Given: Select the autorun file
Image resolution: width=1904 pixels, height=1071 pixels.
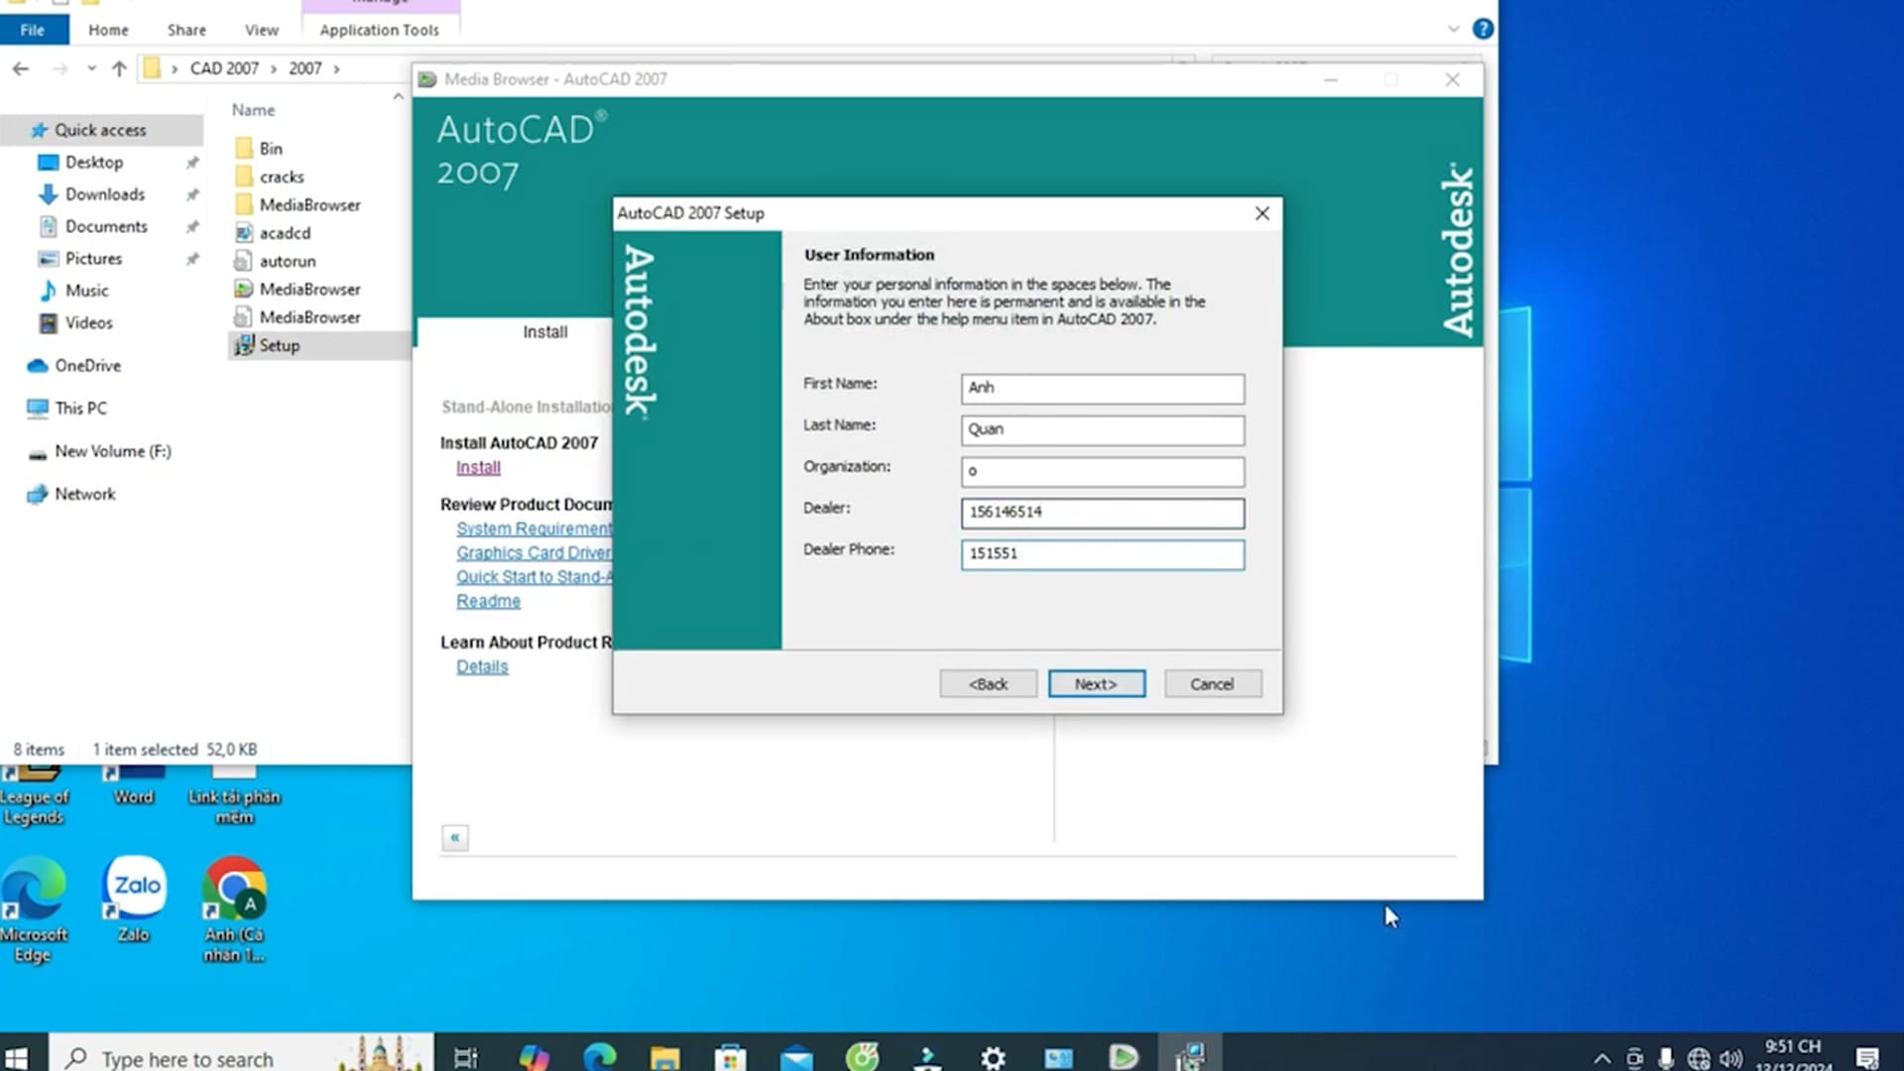Looking at the screenshot, I should (288, 261).
